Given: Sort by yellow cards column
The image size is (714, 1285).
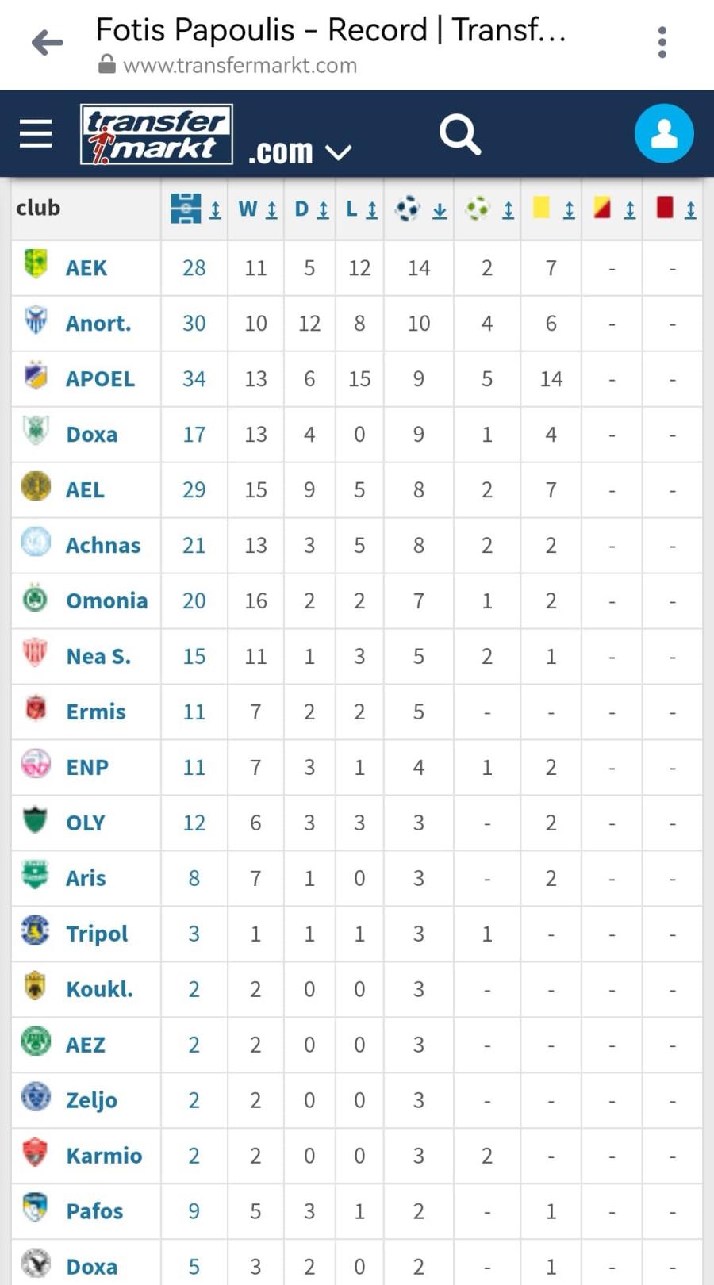Looking at the screenshot, I should coord(554,209).
